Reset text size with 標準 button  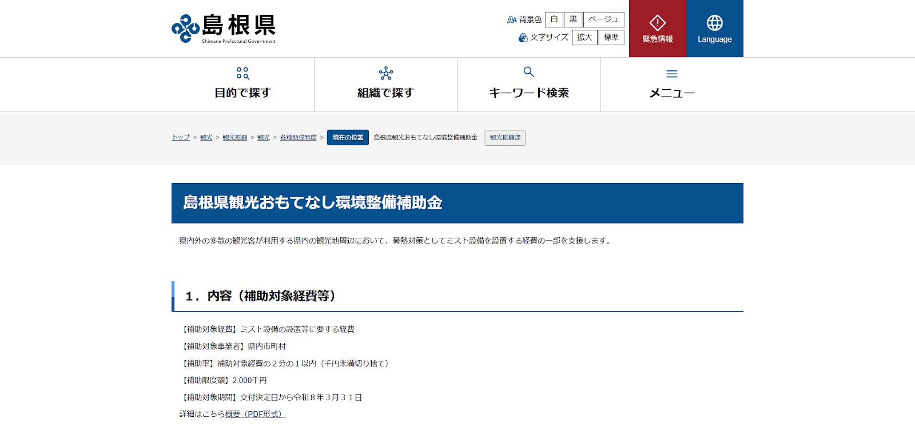(x=611, y=37)
